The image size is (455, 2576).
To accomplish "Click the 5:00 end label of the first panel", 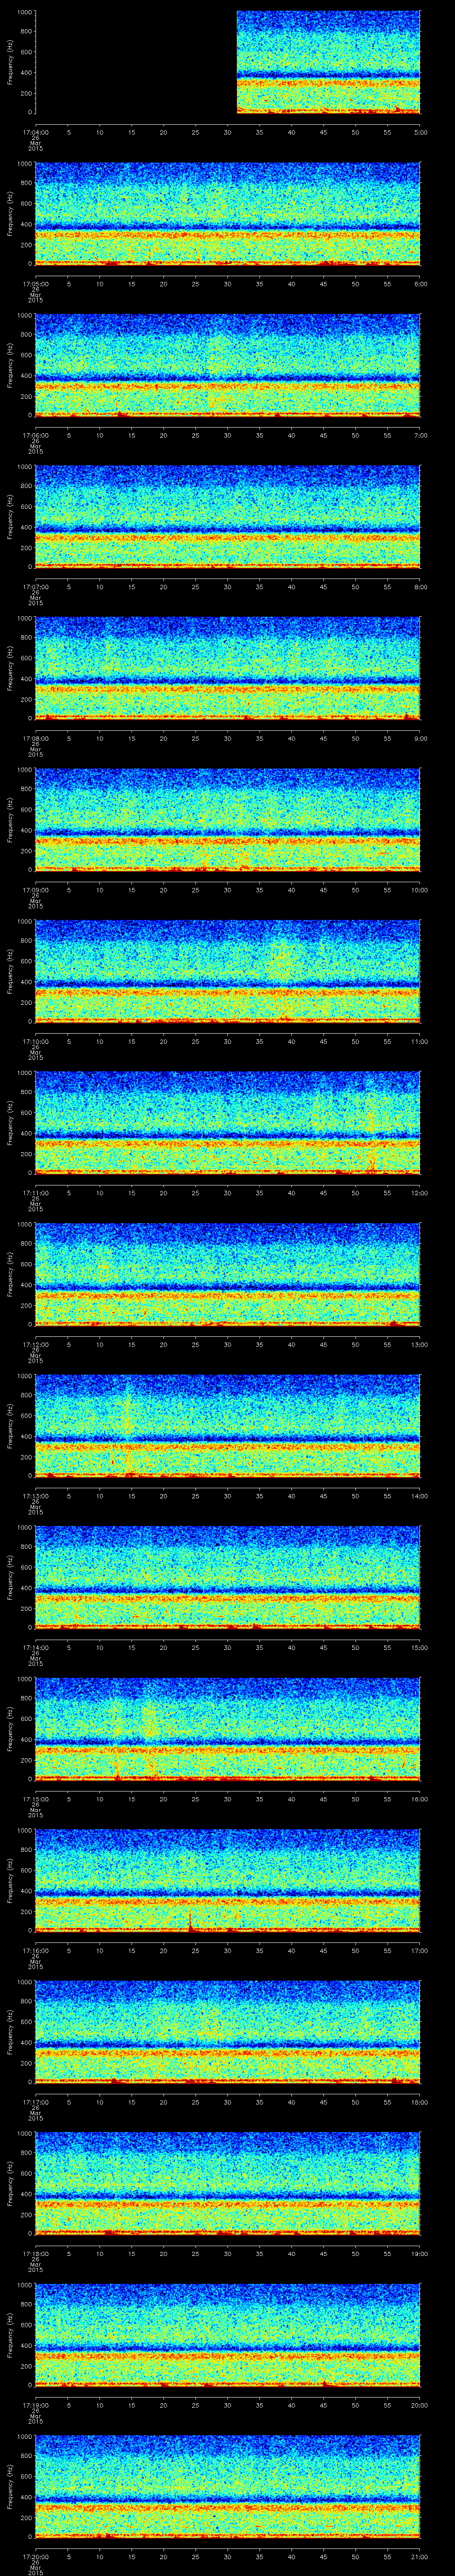I will pos(420,131).
